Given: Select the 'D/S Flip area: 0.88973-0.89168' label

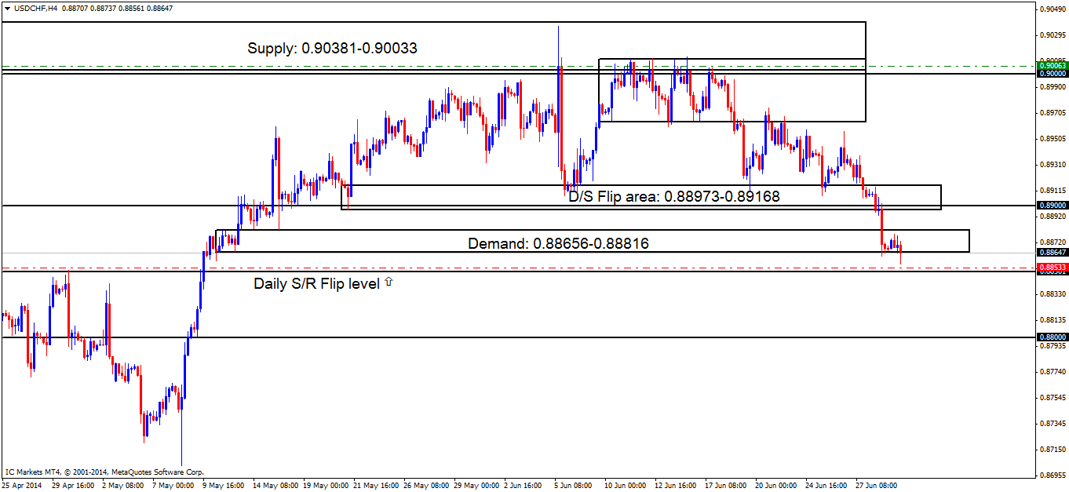Looking at the screenshot, I should pyautogui.click(x=674, y=196).
